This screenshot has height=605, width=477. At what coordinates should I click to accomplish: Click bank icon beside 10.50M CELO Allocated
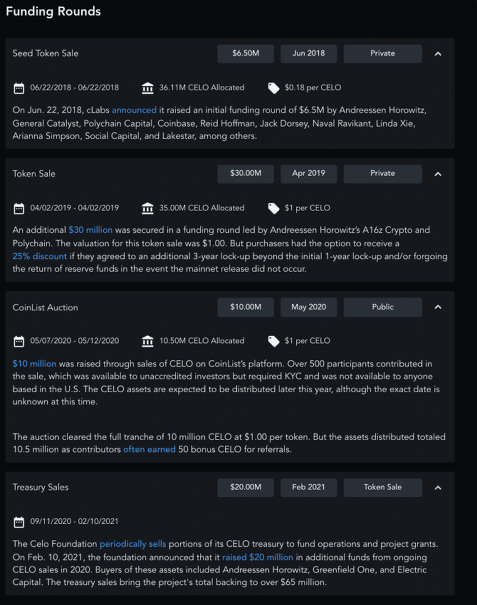tap(148, 341)
